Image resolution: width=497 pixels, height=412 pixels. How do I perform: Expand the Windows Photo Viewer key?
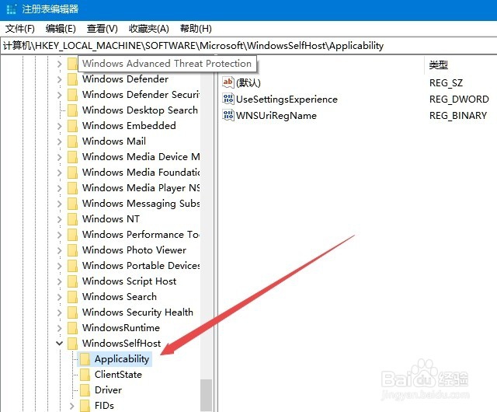[59, 250]
